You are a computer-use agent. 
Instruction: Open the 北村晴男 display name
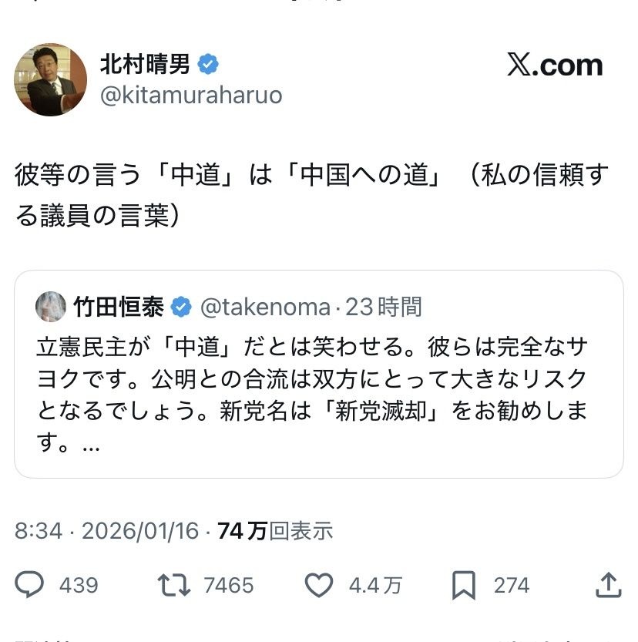coord(145,65)
